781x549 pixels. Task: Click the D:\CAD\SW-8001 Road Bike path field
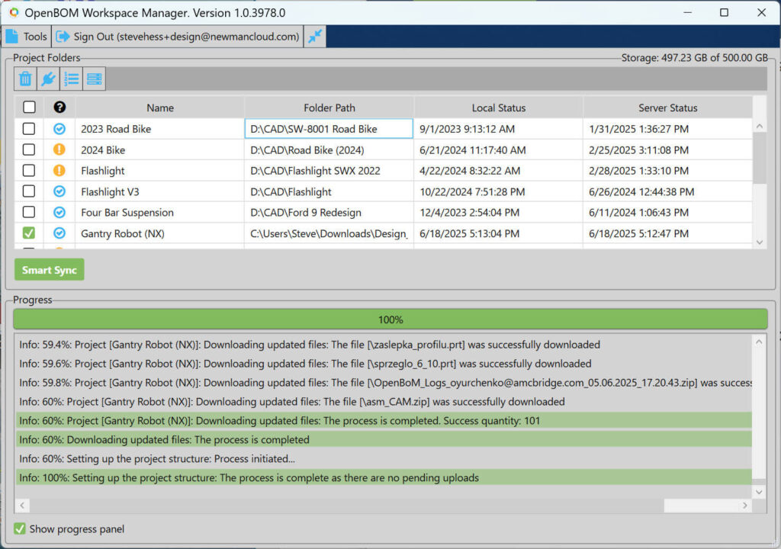coord(329,129)
